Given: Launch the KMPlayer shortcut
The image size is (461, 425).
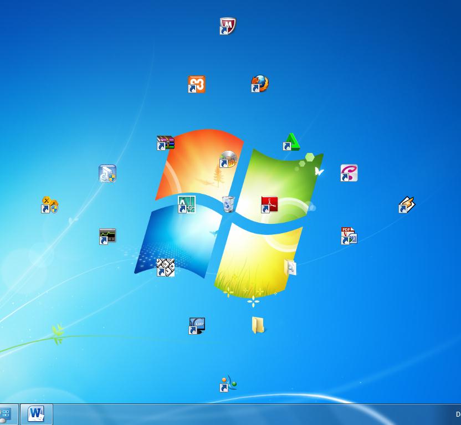Looking at the screenshot, I should [197, 326].
